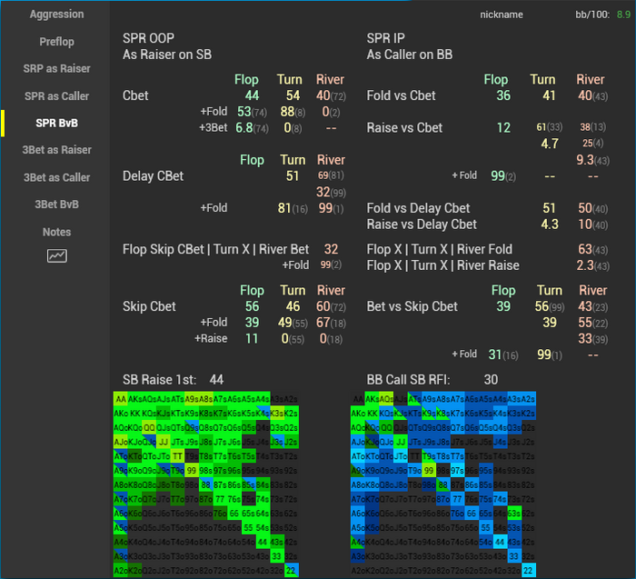Screen dimensions: 636x579
Task: Click Bet vs Skip Cbet River value 43
Action: point(585,306)
